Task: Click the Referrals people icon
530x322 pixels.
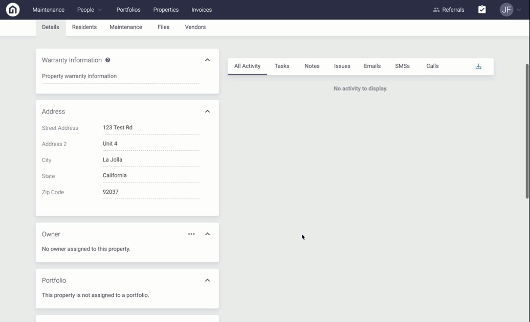Action: click(x=436, y=10)
